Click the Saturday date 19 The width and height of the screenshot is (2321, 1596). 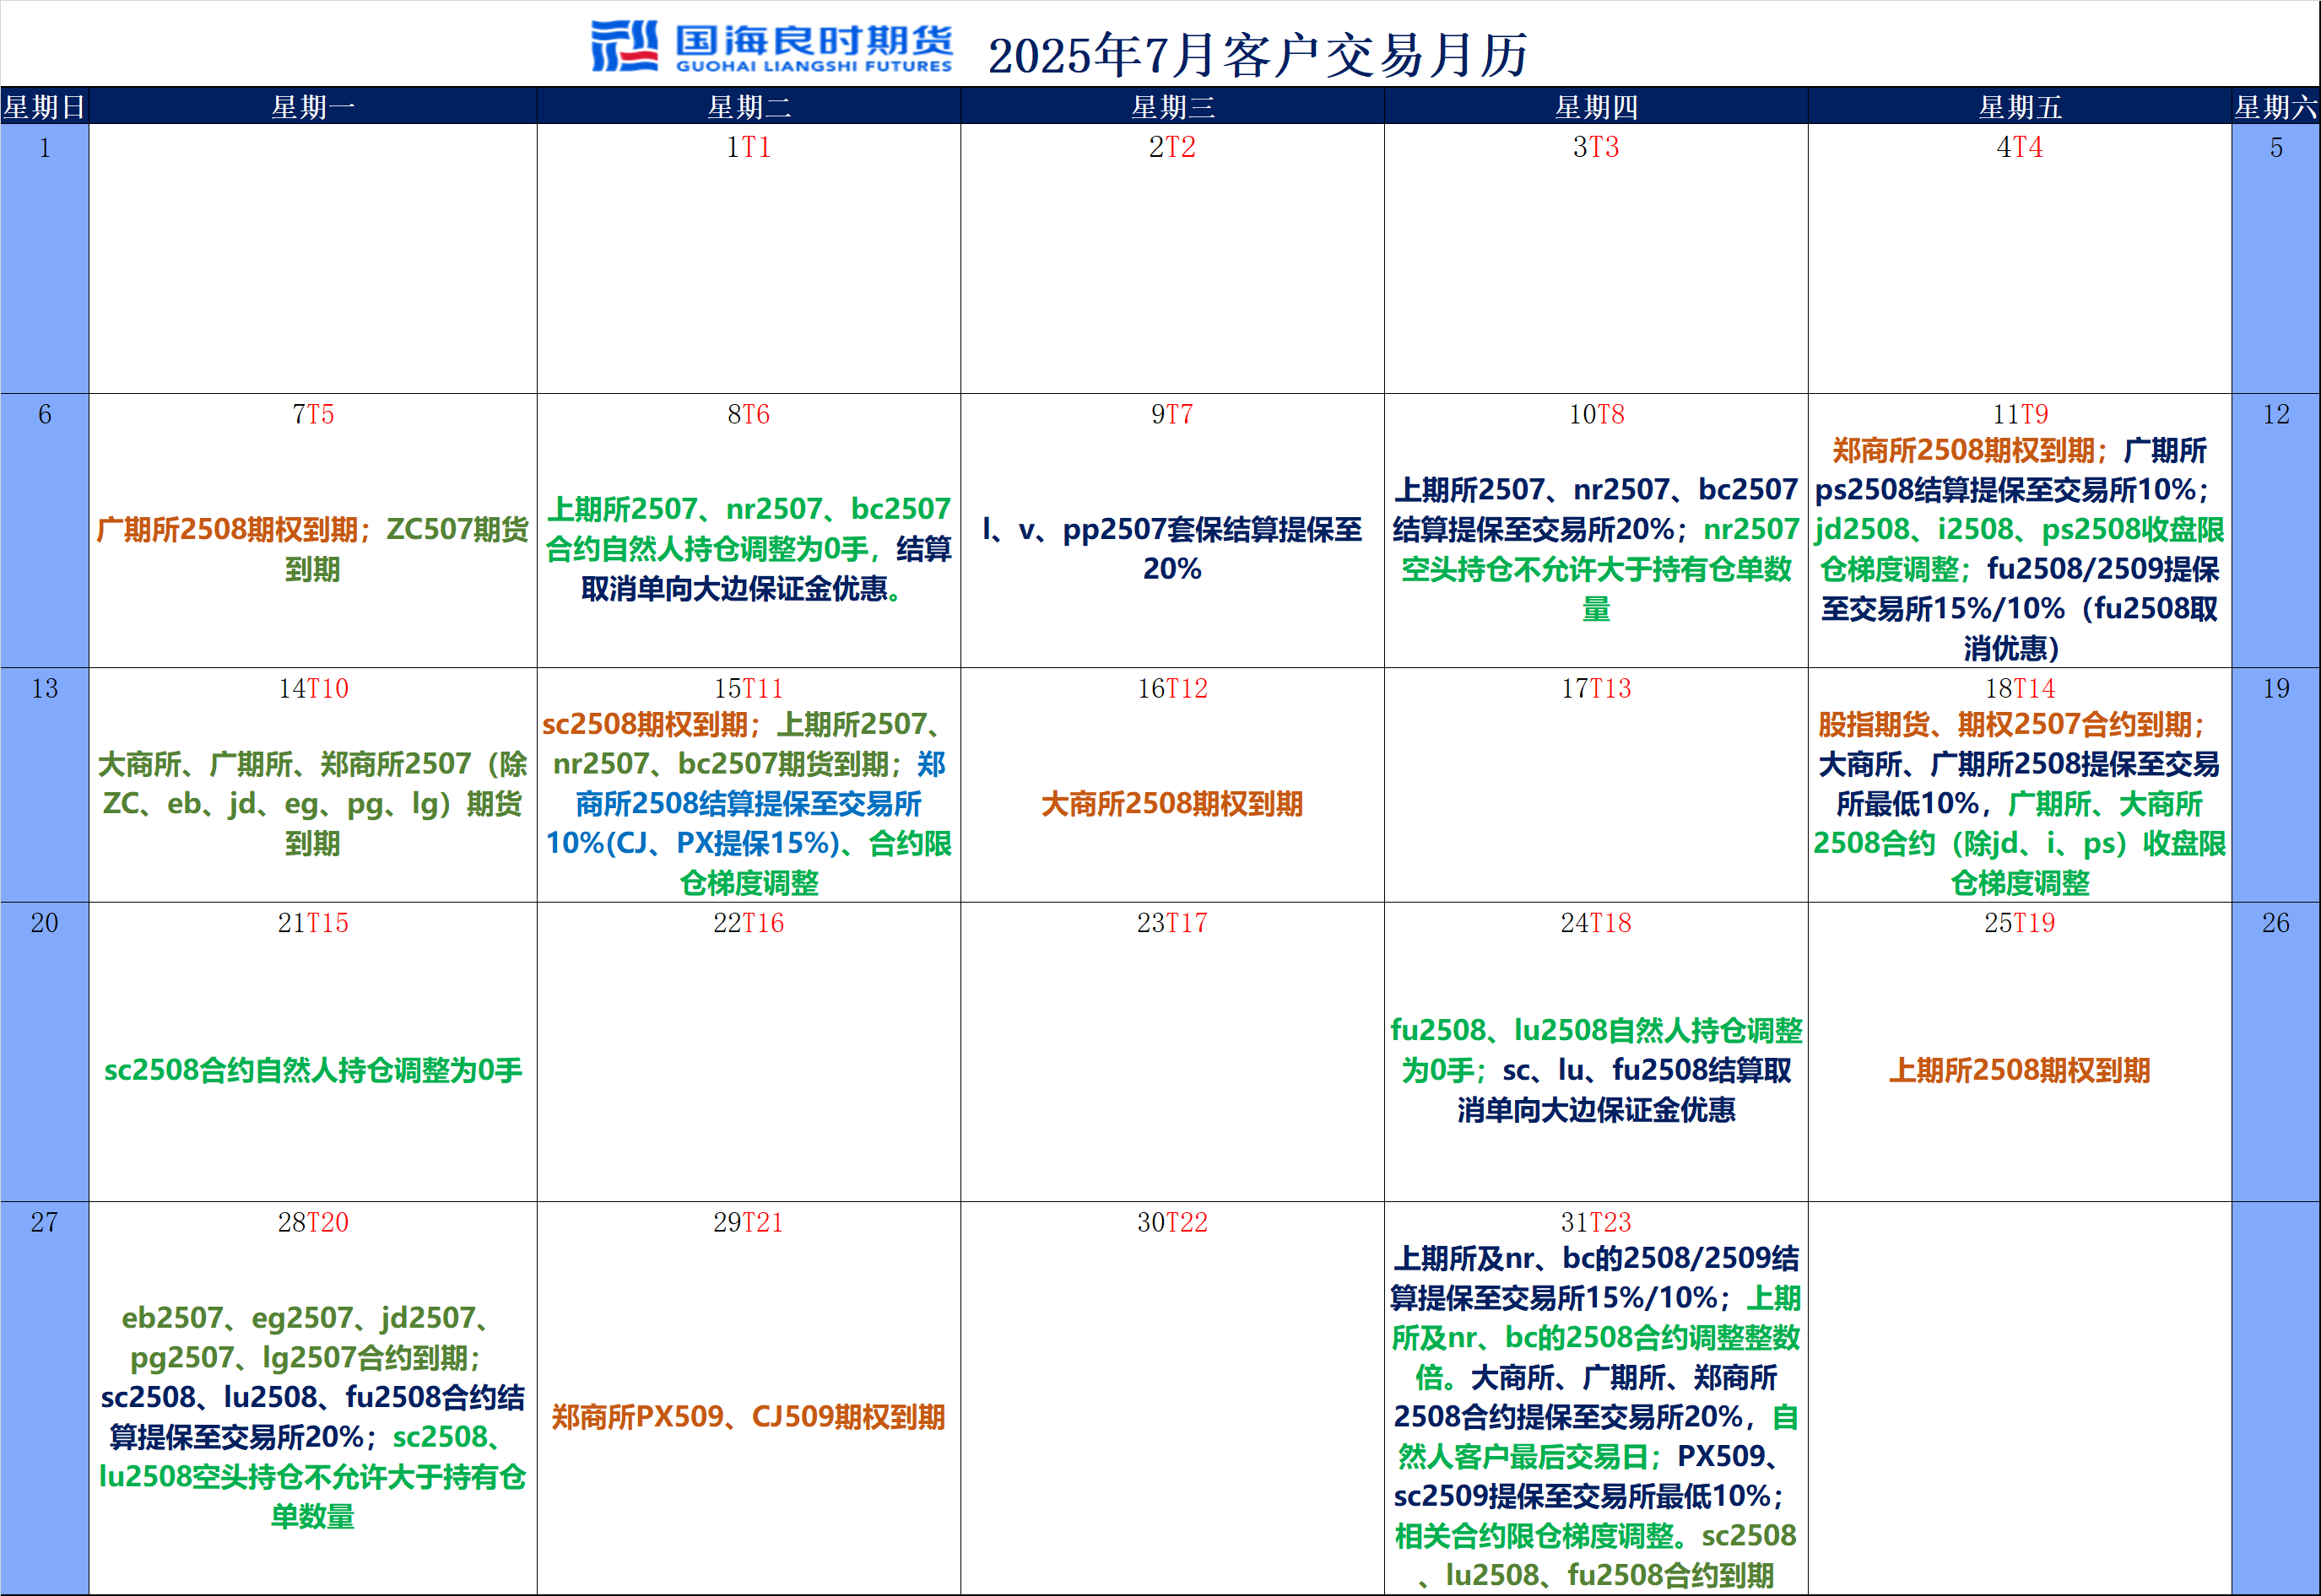point(2276,689)
